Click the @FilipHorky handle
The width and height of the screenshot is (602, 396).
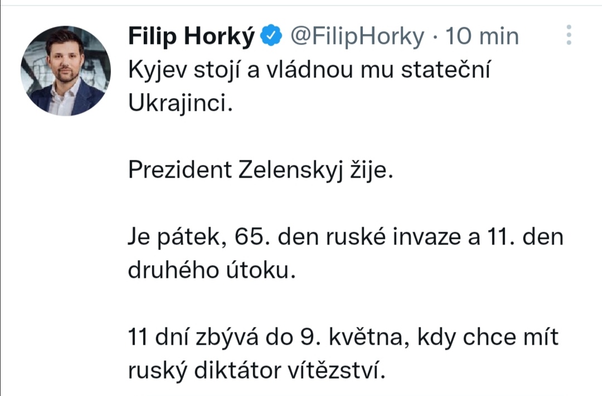point(357,36)
